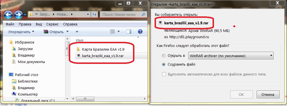Open the Справка menu
Viewport: 287px width, 106px height.
coord(70,24)
